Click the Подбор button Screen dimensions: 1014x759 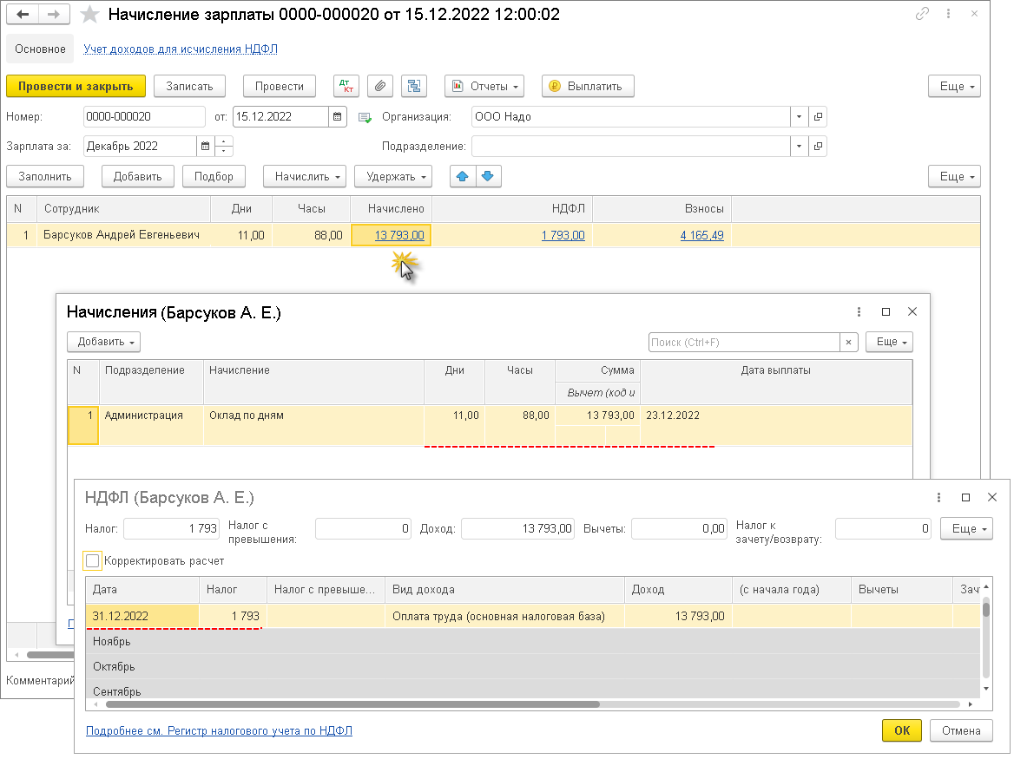coord(214,176)
